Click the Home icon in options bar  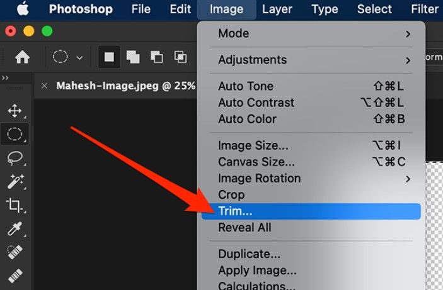(x=22, y=57)
